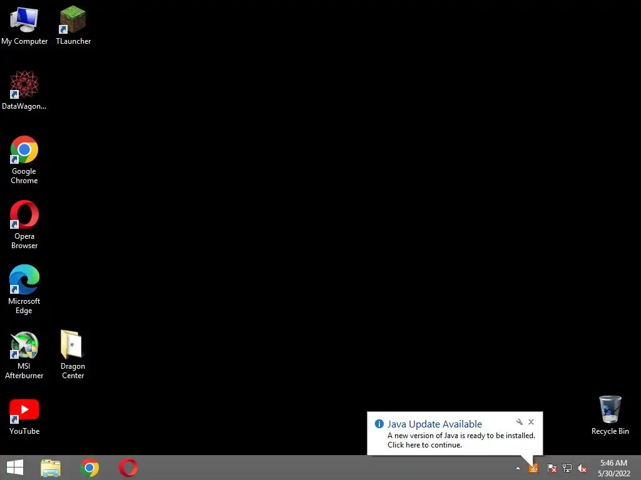Close the Java Update Available balloon
Screen dimensions: 641x480
coord(531,422)
